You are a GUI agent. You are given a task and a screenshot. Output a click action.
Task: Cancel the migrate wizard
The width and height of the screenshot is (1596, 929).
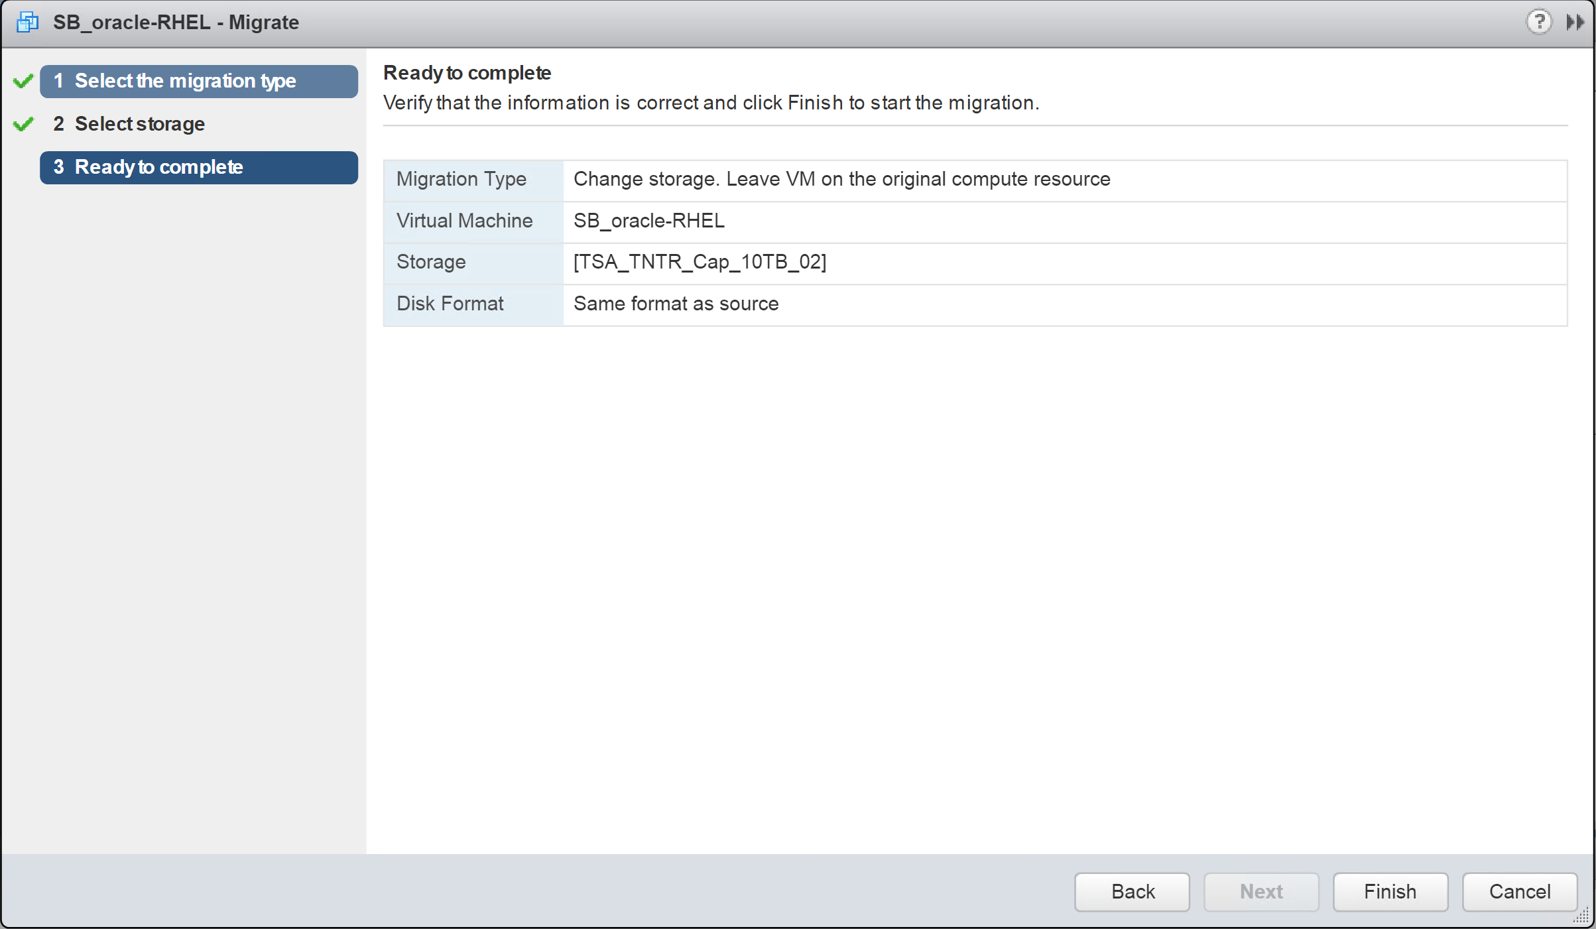(x=1519, y=892)
